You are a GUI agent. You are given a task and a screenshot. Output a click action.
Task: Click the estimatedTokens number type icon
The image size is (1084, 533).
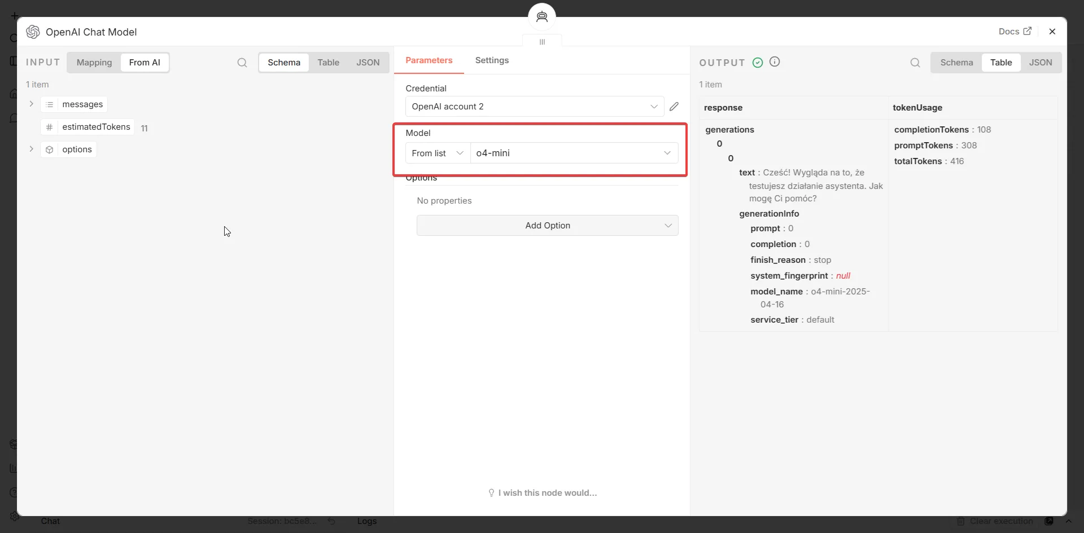(50, 127)
